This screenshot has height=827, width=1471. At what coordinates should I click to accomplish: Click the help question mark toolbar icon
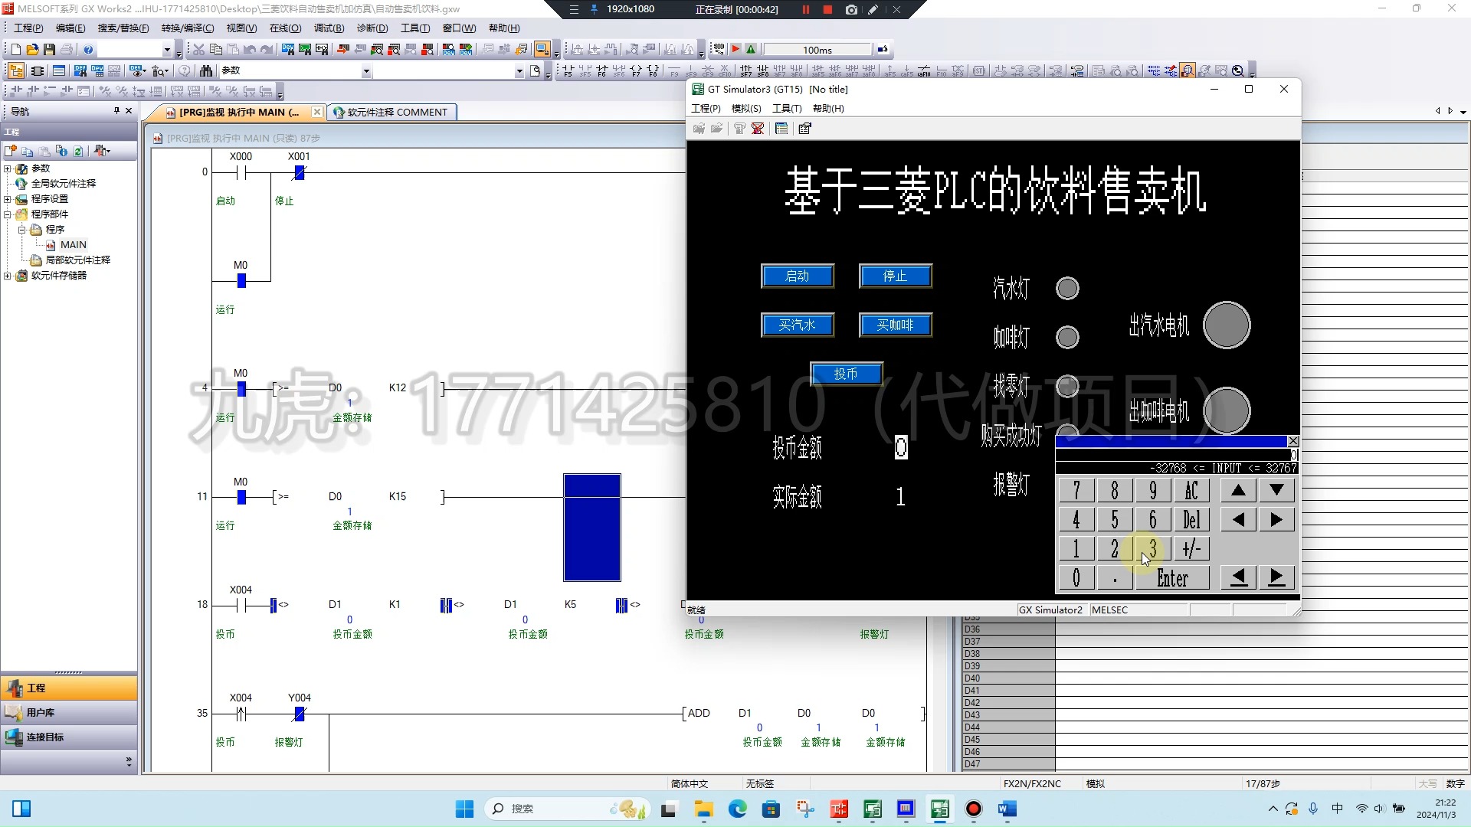click(x=88, y=50)
